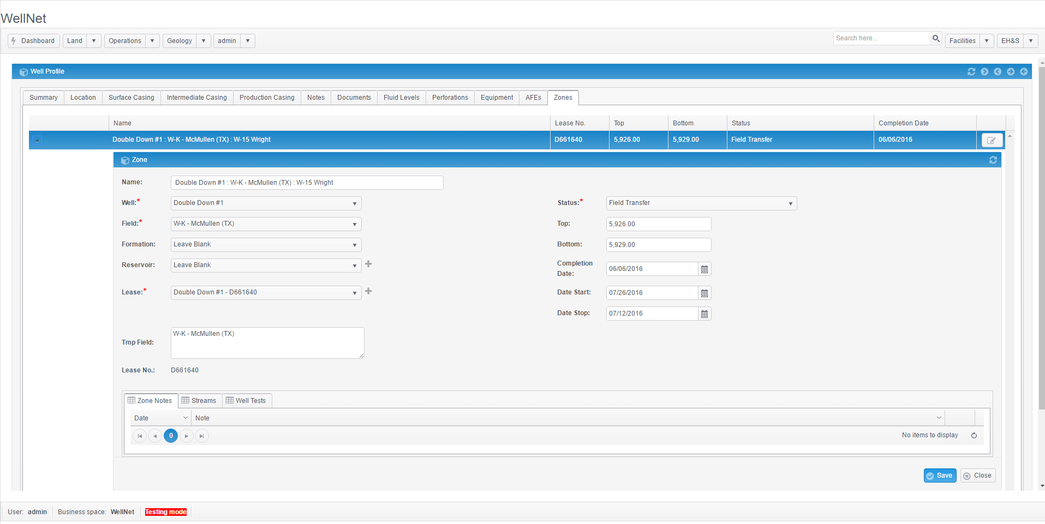Open the AFEs tab
Image resolution: width=1045 pixels, height=524 pixels.
pos(533,98)
